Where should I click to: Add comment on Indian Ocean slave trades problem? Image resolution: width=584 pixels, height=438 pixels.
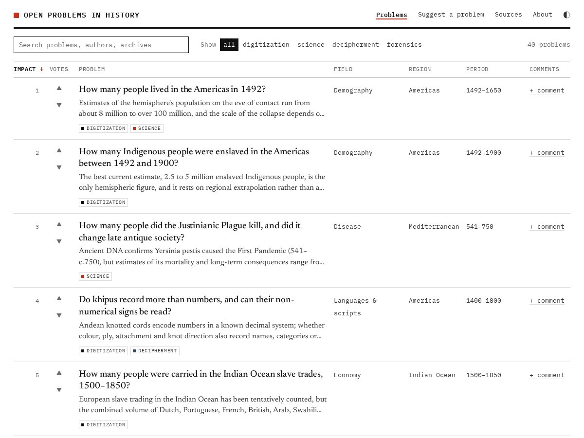point(547,375)
